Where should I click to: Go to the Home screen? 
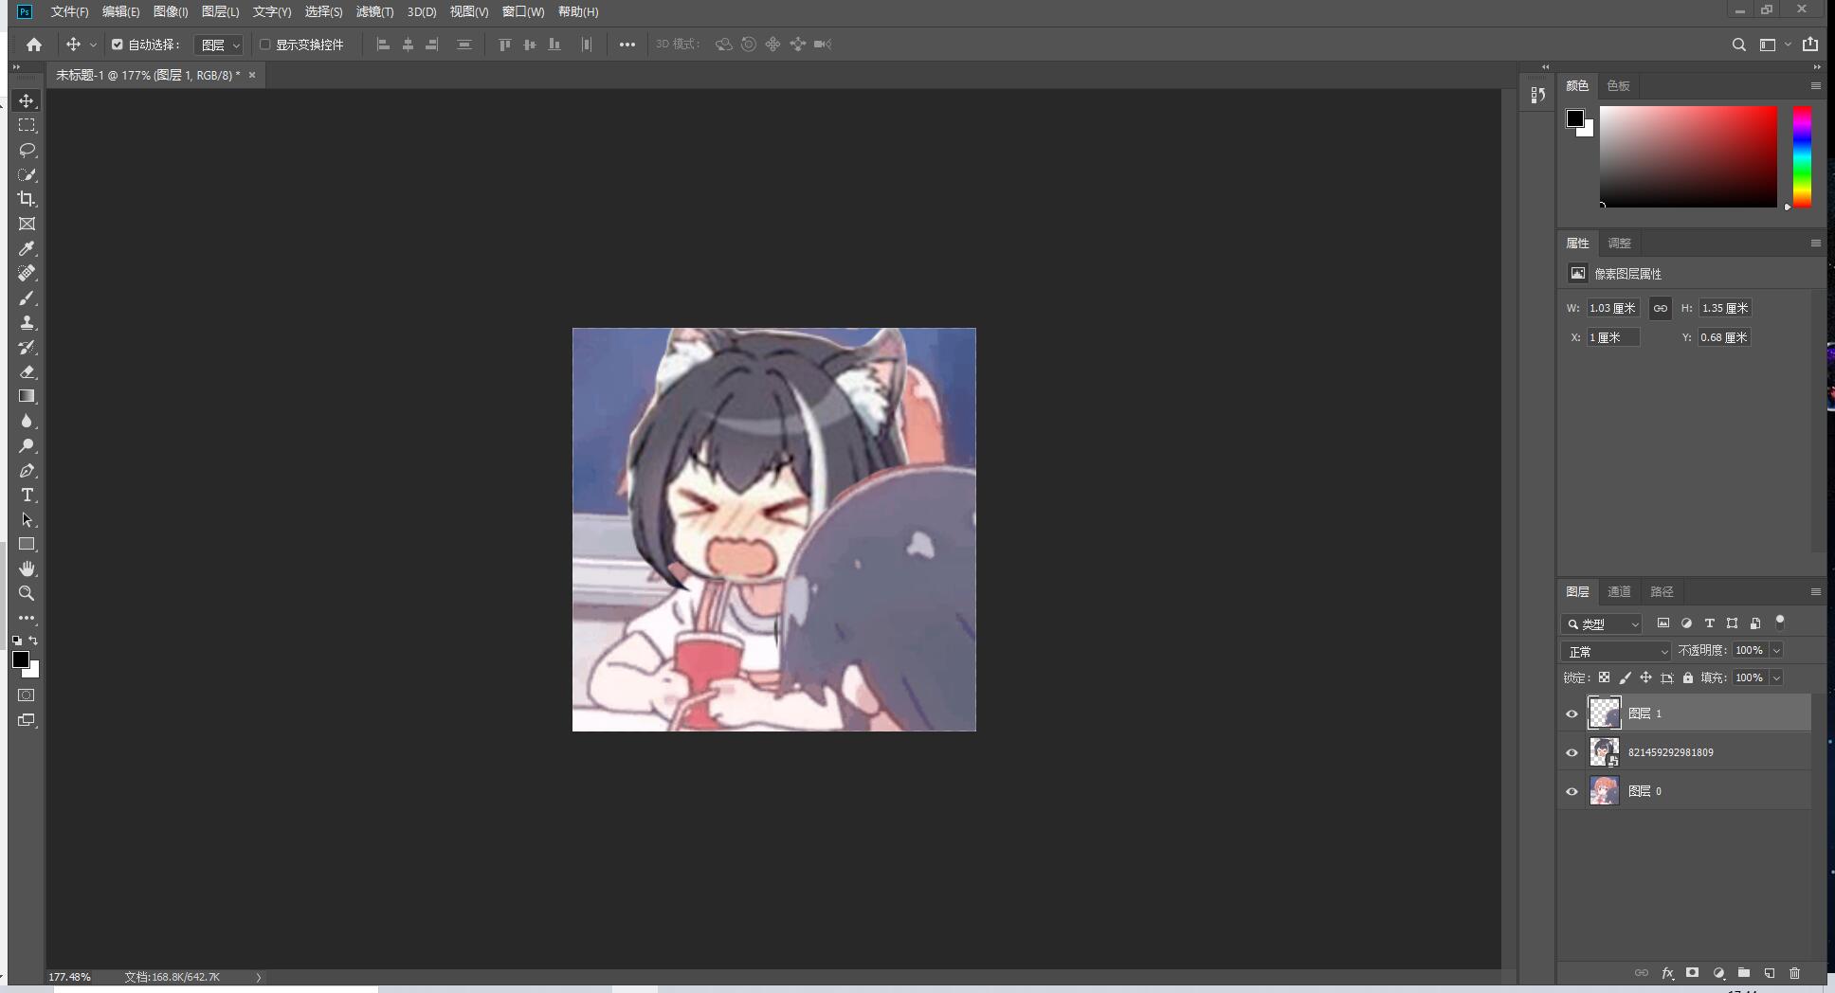click(x=34, y=45)
